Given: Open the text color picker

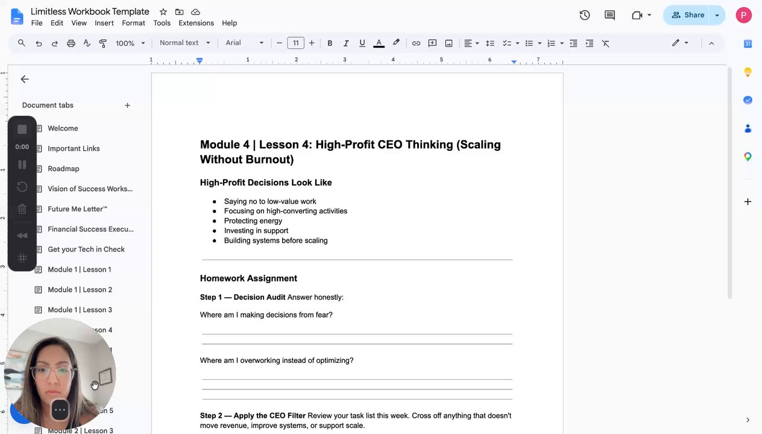Looking at the screenshot, I should point(379,43).
